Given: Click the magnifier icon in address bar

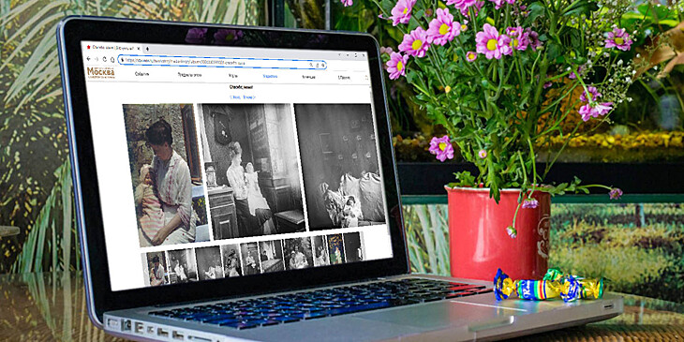Looking at the screenshot, I should 311,65.
